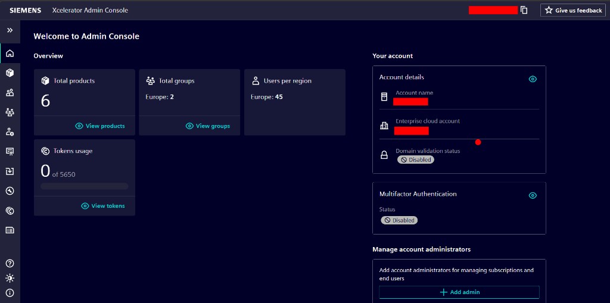Screen dimensions: 610x303
Task: Click the 'Overview' heading
Action: pyautogui.click(x=48, y=56)
